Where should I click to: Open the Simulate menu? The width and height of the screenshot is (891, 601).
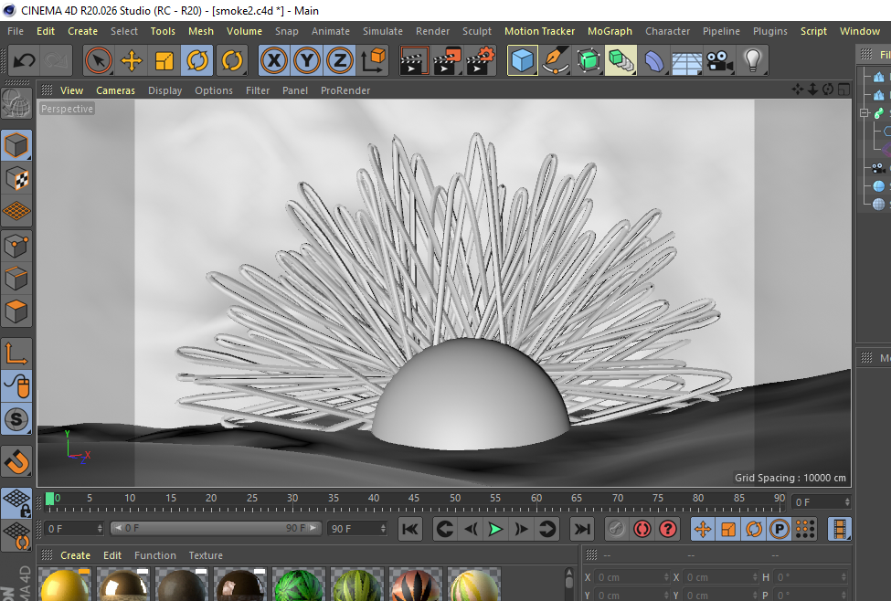pyautogui.click(x=382, y=31)
